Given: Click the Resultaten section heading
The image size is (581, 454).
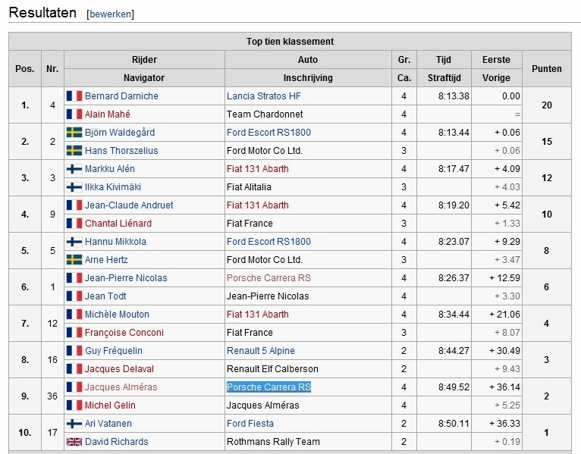Looking at the screenshot, I should (x=42, y=13).
